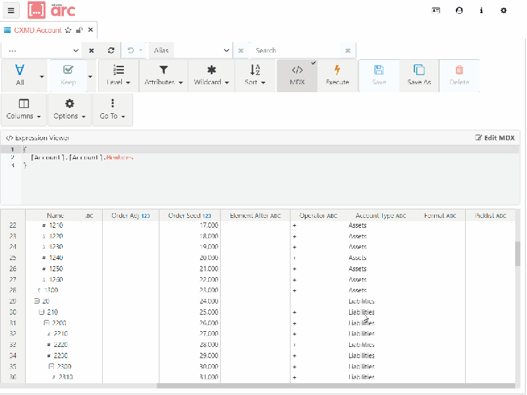The width and height of the screenshot is (527, 395).
Task: Click the Picklist column header
Action: [x=490, y=216]
